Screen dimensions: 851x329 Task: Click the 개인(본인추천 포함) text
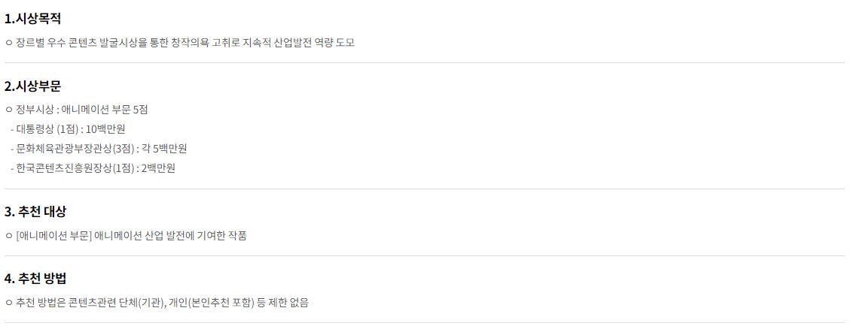[x=212, y=303]
